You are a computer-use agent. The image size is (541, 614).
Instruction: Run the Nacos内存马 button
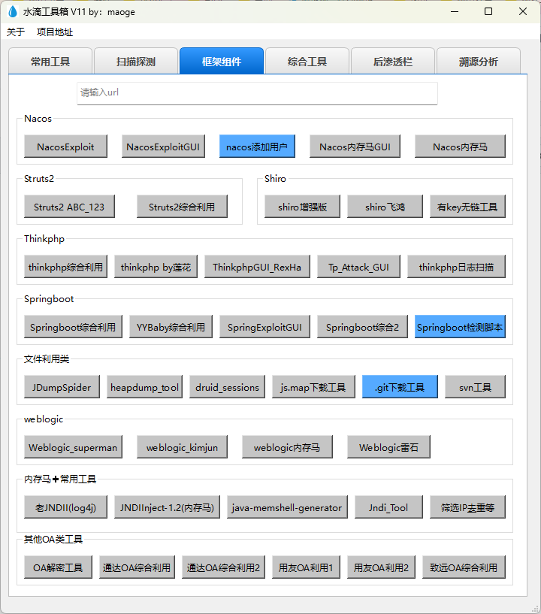click(461, 147)
